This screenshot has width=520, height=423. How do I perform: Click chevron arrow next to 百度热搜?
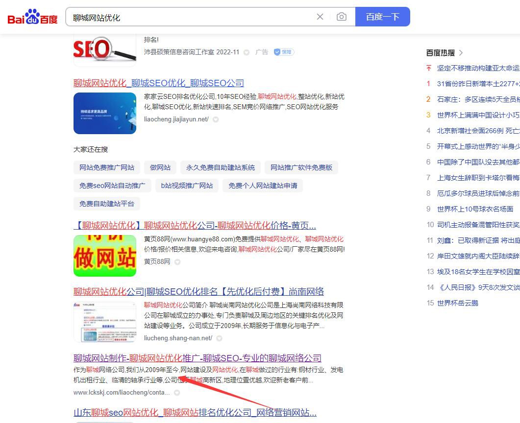pyautogui.click(x=461, y=53)
